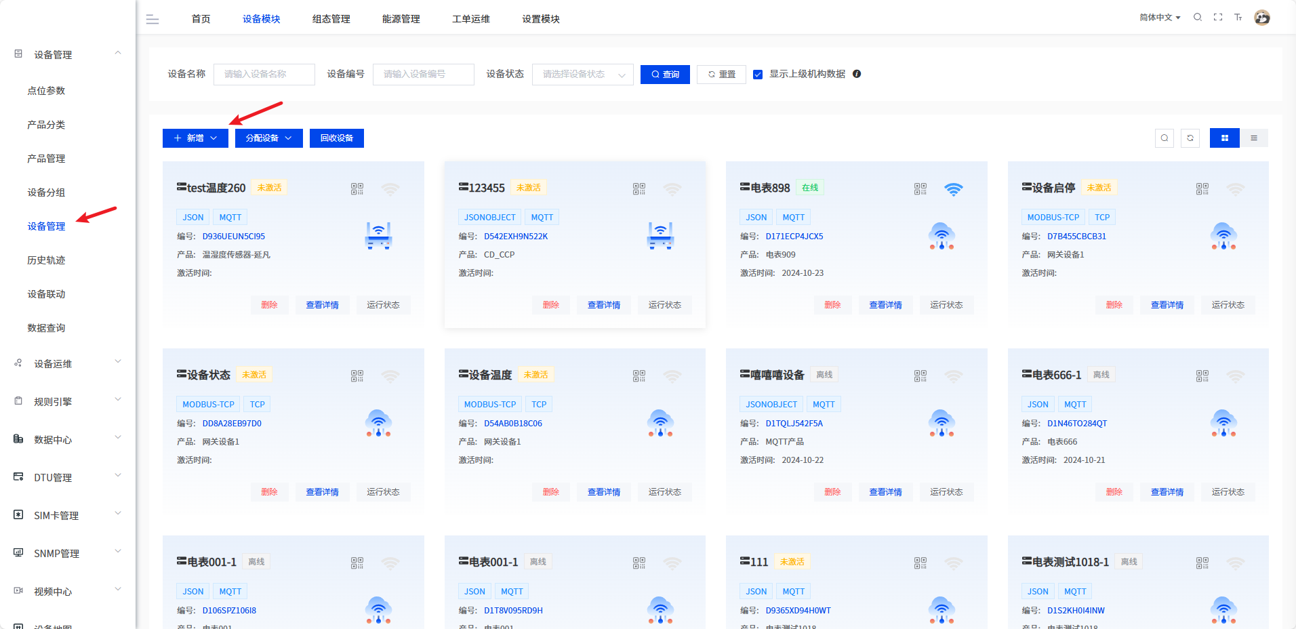
Task: Toggle search panel with magnifier toolbar icon
Action: (x=1165, y=138)
